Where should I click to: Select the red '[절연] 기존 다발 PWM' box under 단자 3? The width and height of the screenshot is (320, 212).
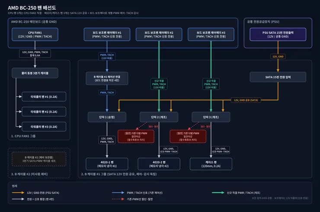pyautogui.click(x=188, y=136)
